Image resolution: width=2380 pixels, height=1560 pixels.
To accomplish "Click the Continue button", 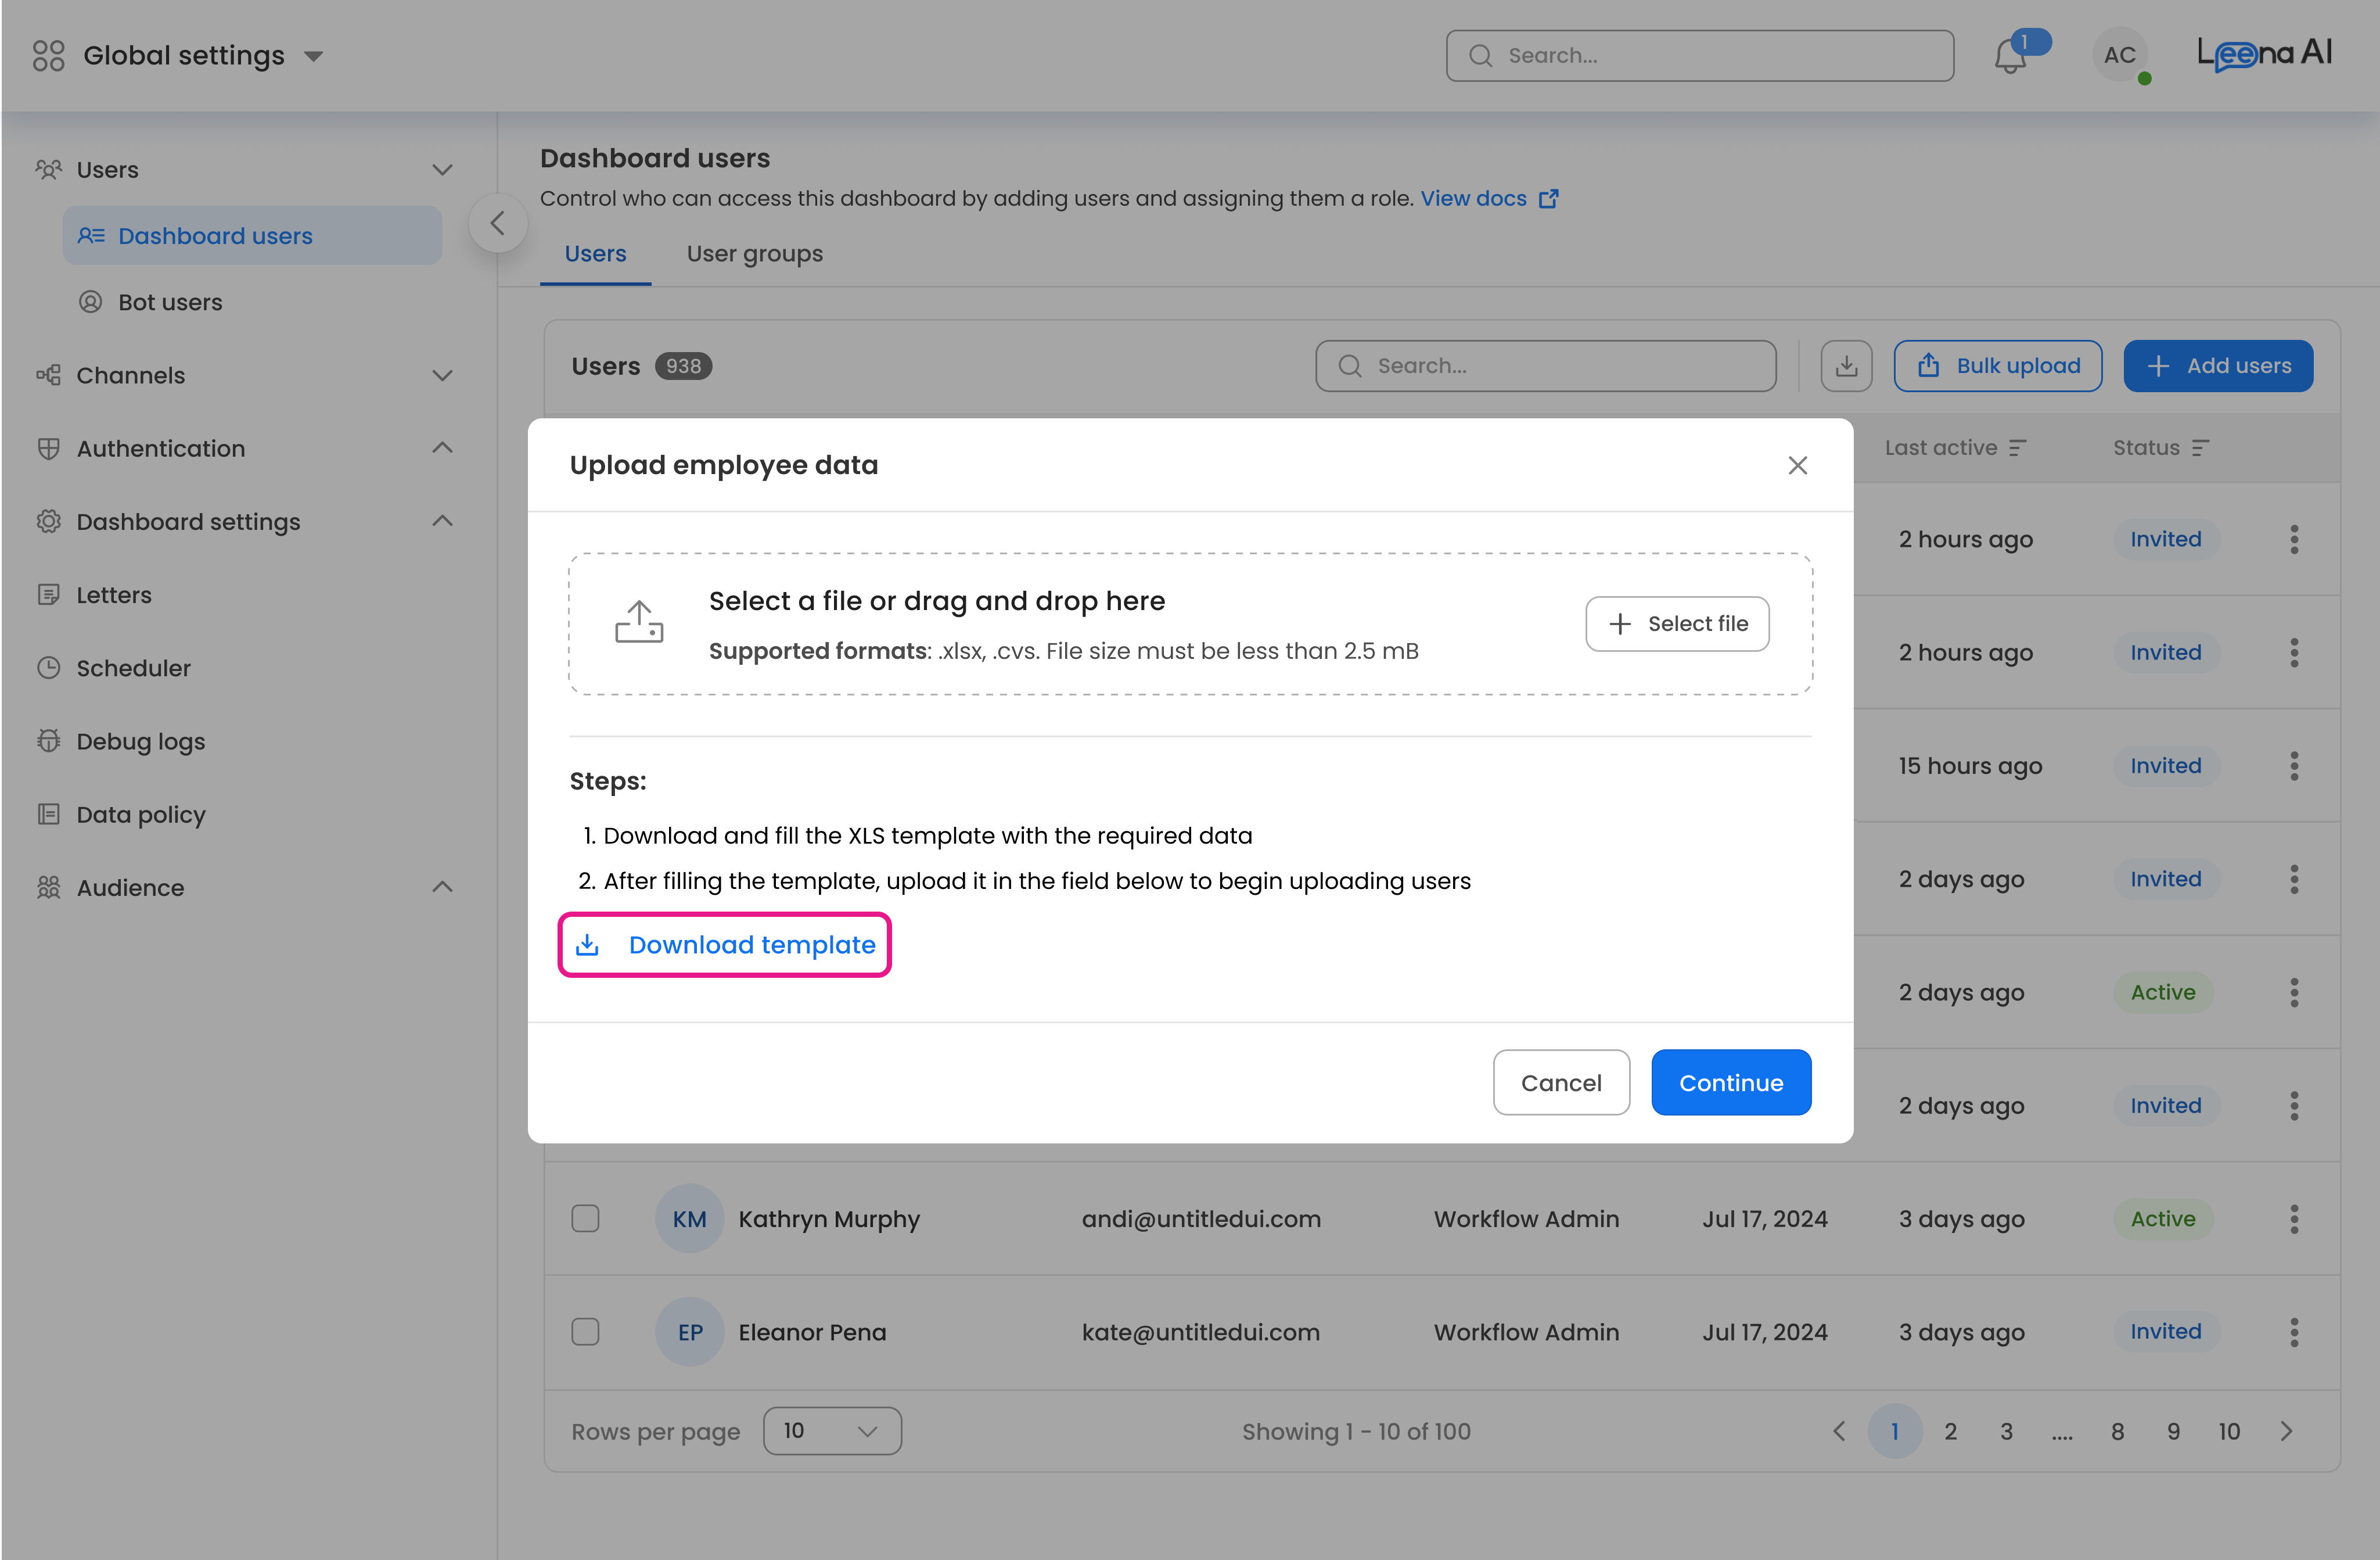I will click(1731, 1082).
